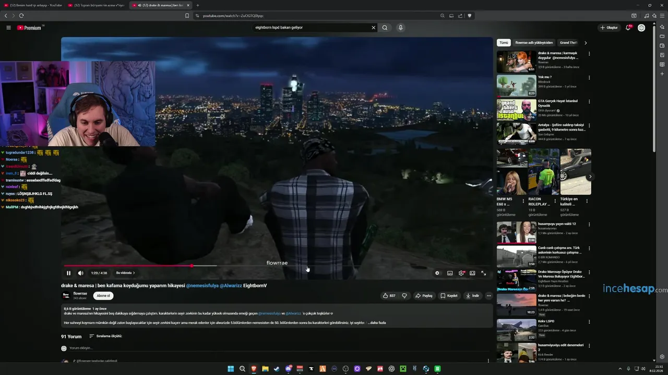Viewport: 668px width, 375px height.
Task: Toggle subtitles in the player controls
Action: [450, 273]
